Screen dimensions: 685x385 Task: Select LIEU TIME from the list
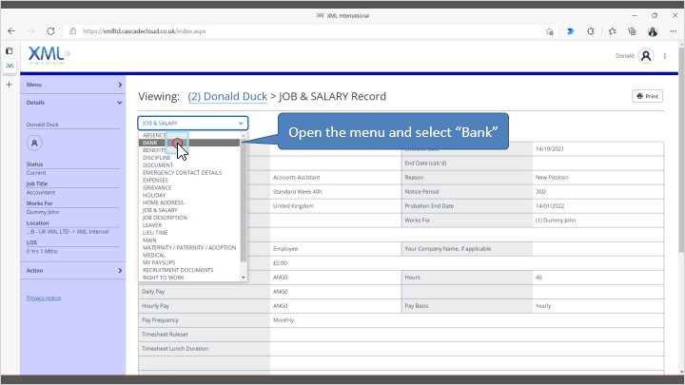click(x=189, y=233)
